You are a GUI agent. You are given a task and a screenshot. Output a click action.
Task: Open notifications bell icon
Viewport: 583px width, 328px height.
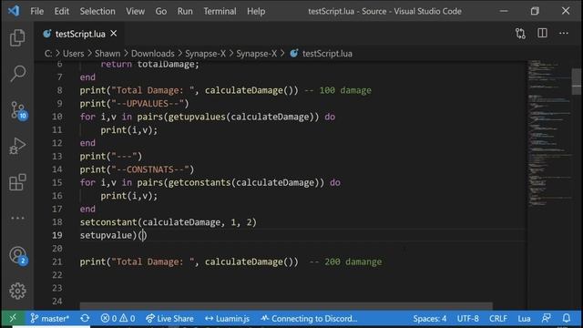point(567,318)
